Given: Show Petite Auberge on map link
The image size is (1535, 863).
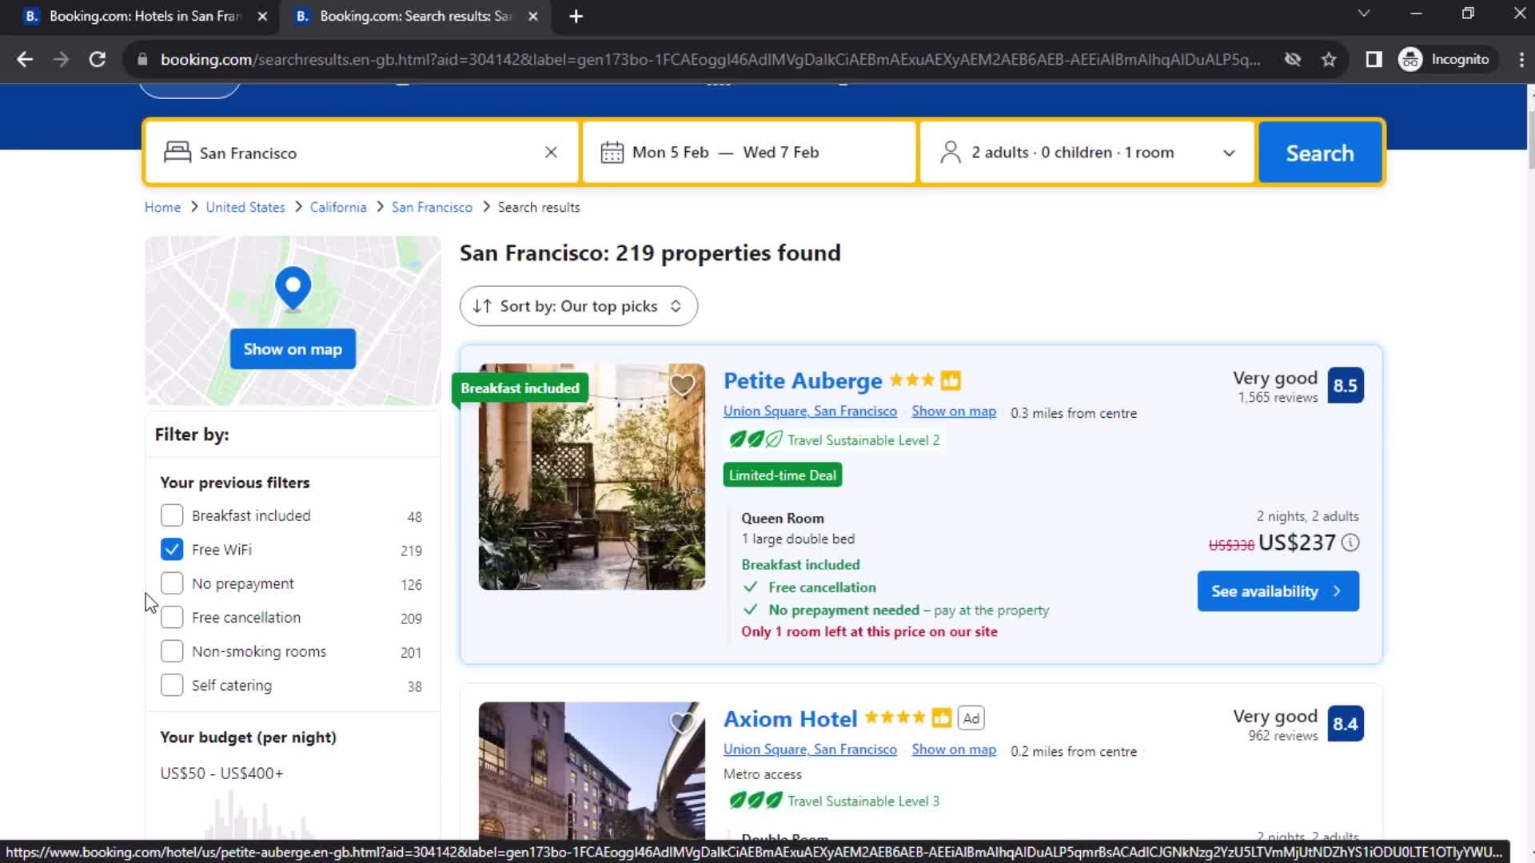Looking at the screenshot, I should tap(954, 411).
